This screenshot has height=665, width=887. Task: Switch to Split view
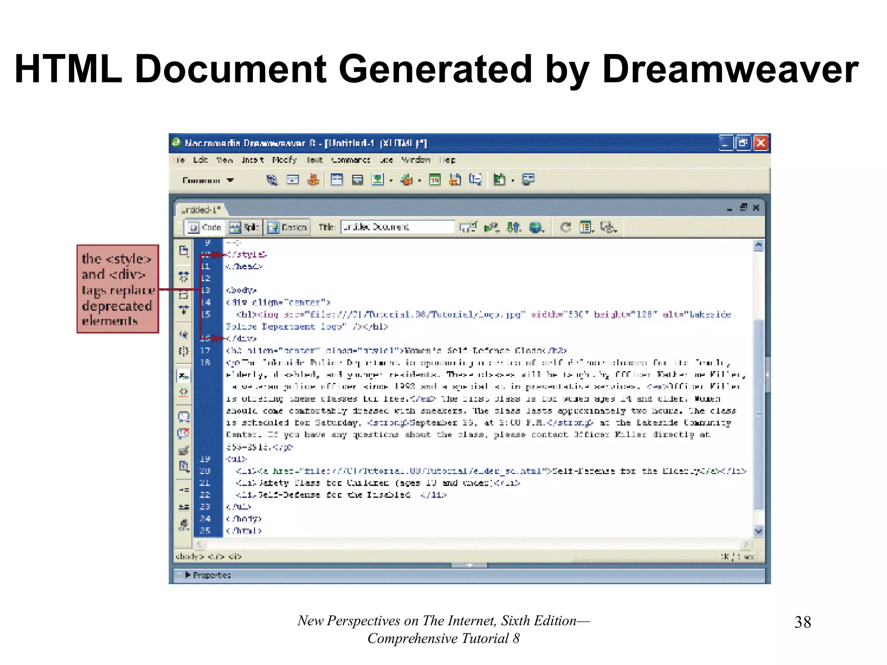244,227
